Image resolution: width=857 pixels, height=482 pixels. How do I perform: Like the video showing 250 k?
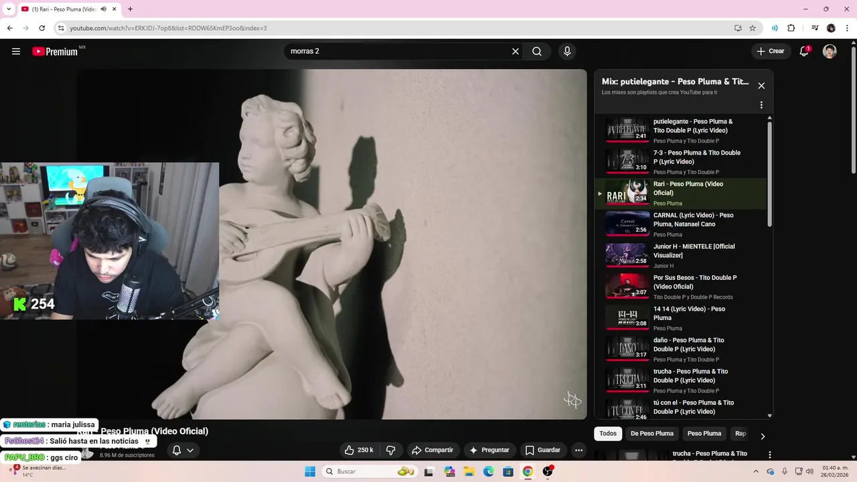click(359, 450)
